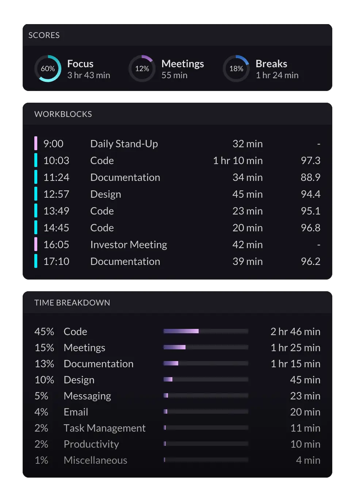Click the Miscellaneous category label

pos(95,460)
